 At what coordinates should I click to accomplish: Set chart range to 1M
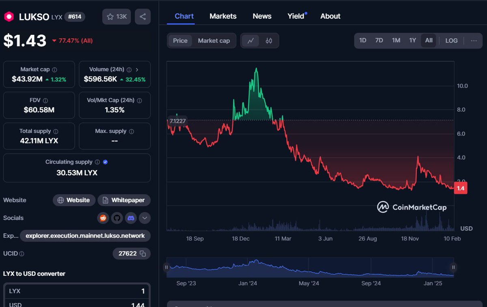[x=396, y=41]
